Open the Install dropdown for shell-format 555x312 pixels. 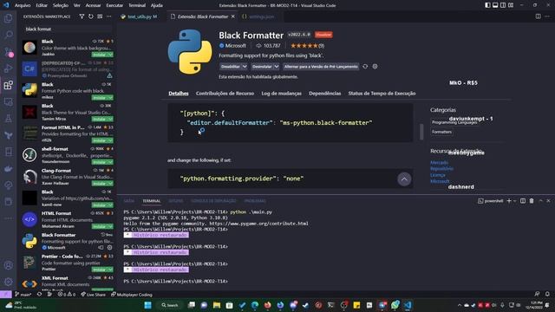(x=110, y=162)
